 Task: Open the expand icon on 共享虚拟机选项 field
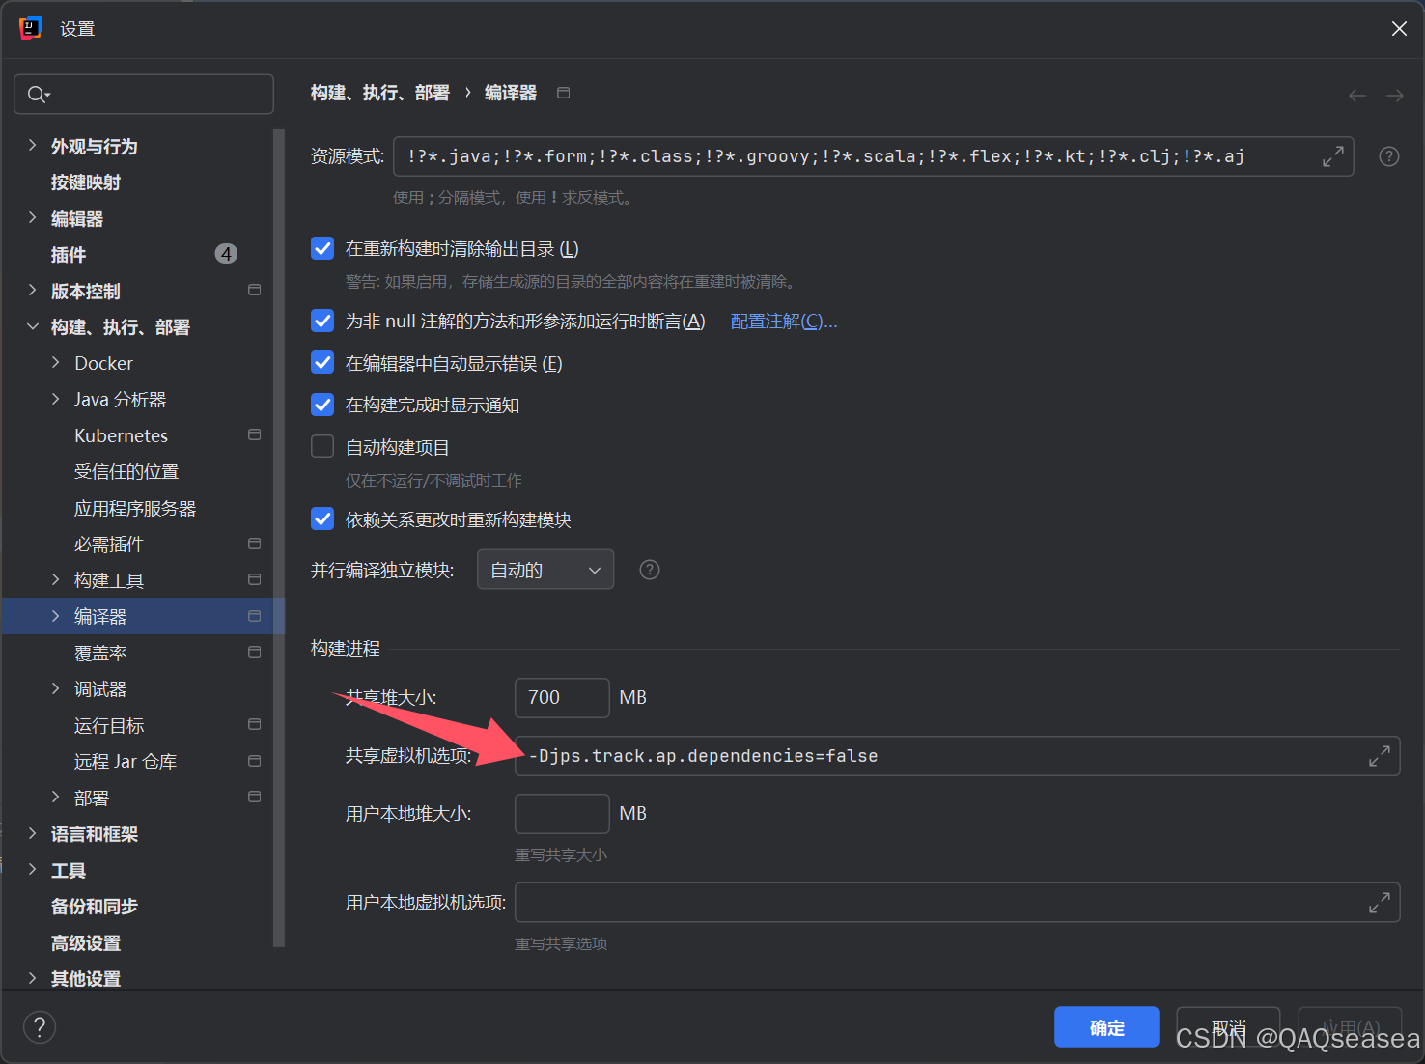click(1380, 756)
